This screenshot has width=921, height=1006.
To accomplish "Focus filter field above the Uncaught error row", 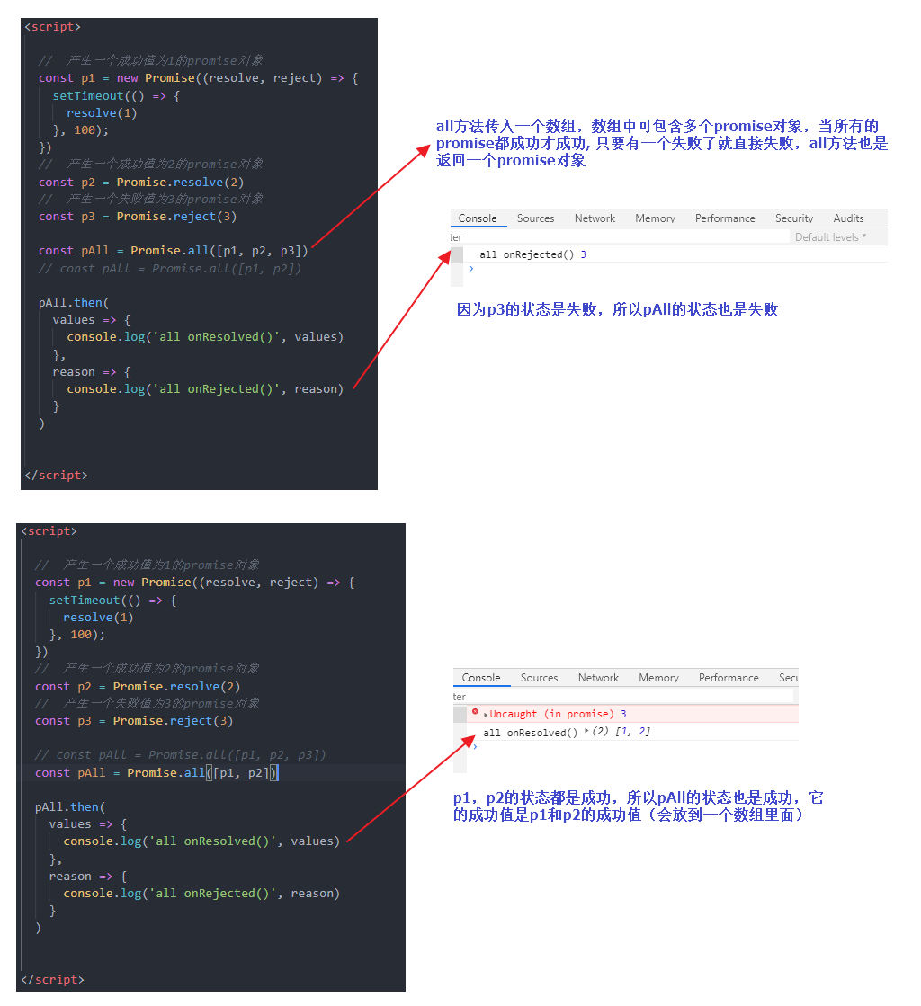I will point(622,697).
